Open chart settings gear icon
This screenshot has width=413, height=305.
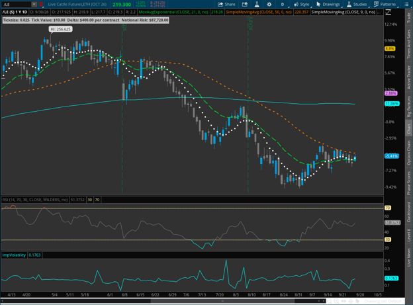[269, 4]
